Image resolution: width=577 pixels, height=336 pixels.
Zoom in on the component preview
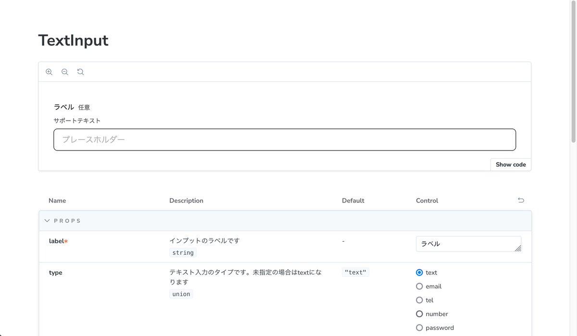[x=49, y=72]
